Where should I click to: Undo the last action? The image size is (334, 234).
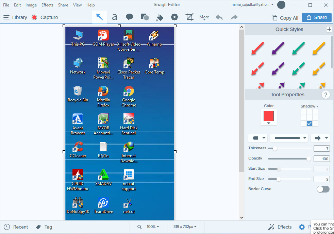click(x=219, y=17)
